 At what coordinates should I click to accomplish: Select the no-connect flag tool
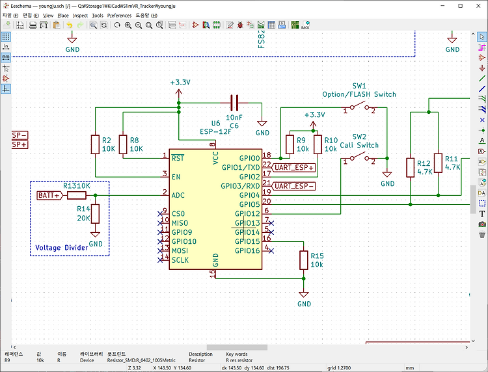click(481, 120)
